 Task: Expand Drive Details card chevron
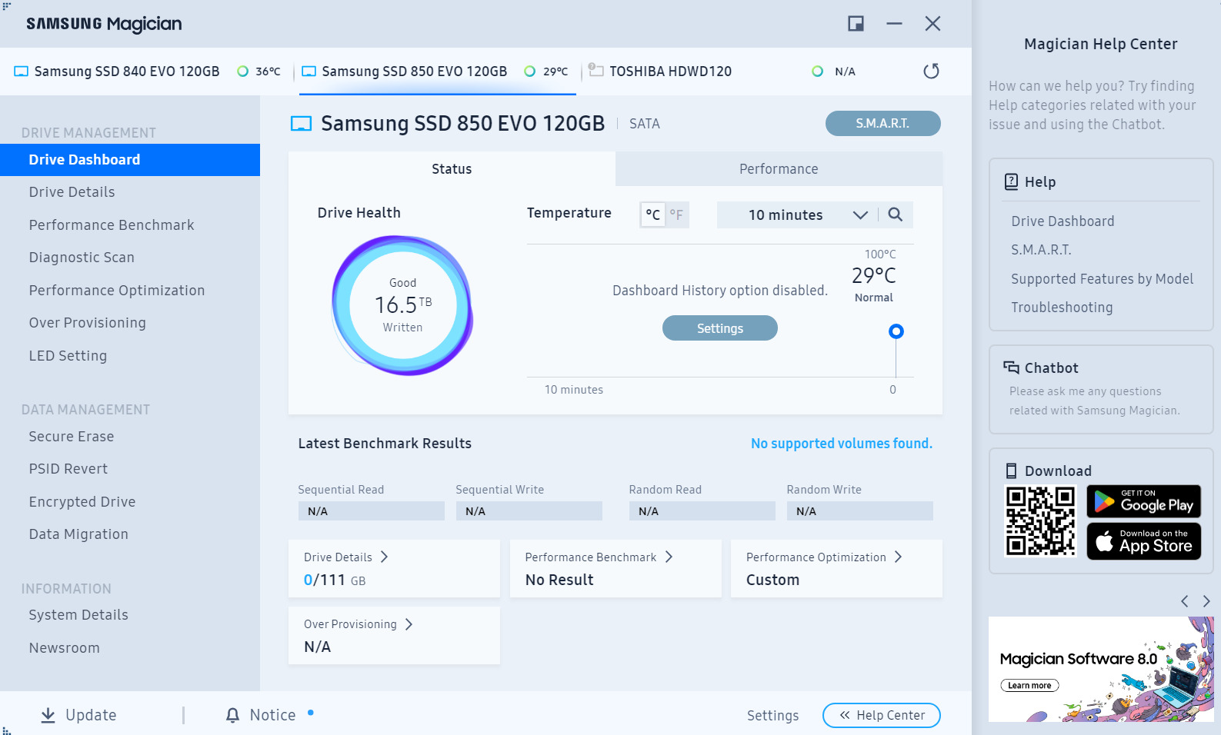tap(384, 557)
